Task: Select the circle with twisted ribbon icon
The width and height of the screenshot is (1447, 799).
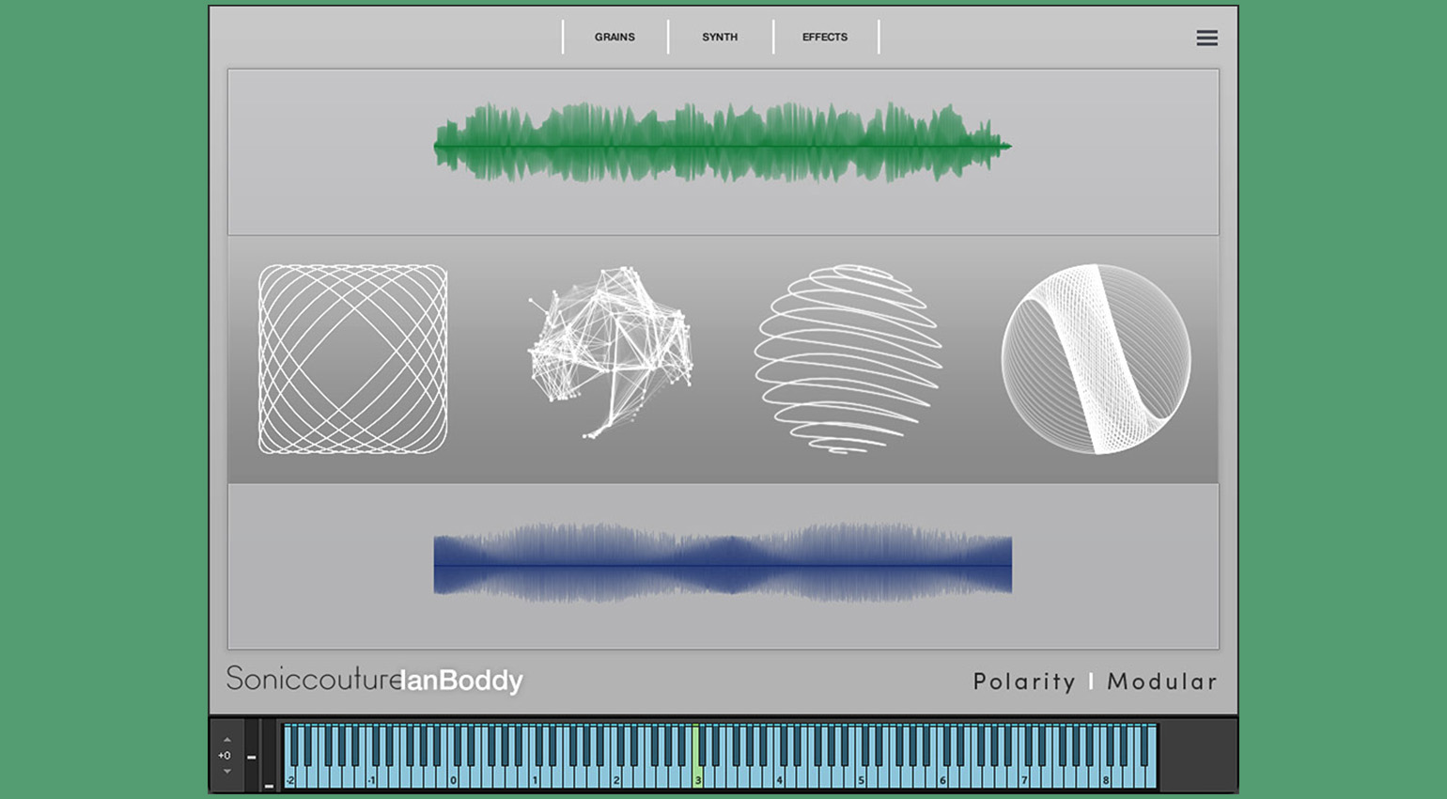Action: click(x=1096, y=359)
